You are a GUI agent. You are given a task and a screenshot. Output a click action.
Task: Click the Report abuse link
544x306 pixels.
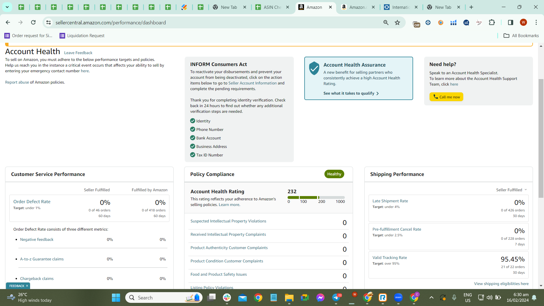17,82
